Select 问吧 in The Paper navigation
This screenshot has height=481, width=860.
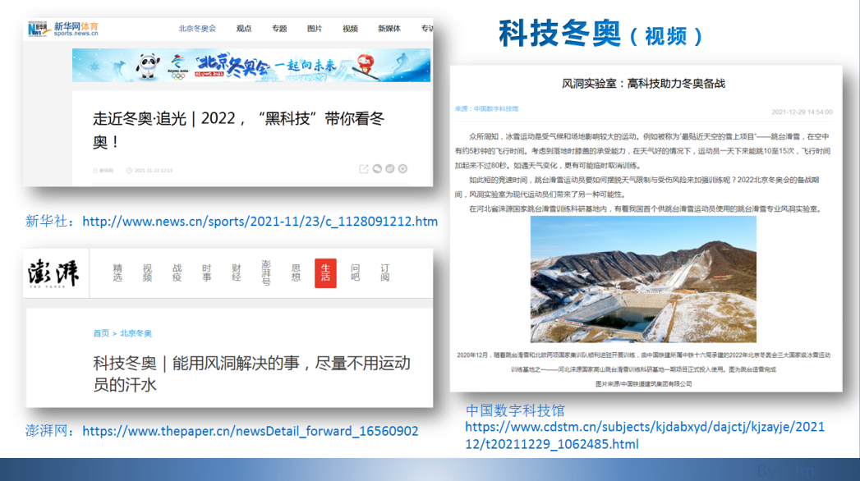tap(356, 273)
